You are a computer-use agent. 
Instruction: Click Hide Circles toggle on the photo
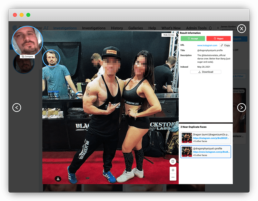pyautogui.click(x=169, y=35)
